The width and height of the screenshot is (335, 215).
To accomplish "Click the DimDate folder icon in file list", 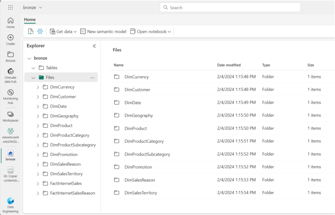I will coord(116,102).
